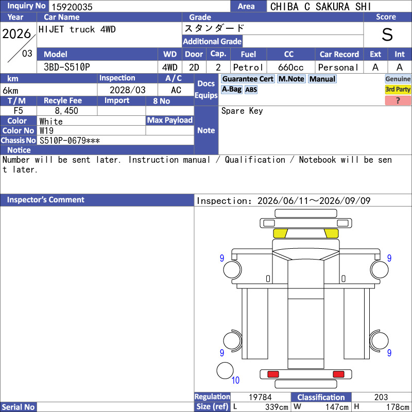Viewport: 412px width, 412px height.
Task: Click the left yellow headlight on diagram
Action: click(x=280, y=233)
